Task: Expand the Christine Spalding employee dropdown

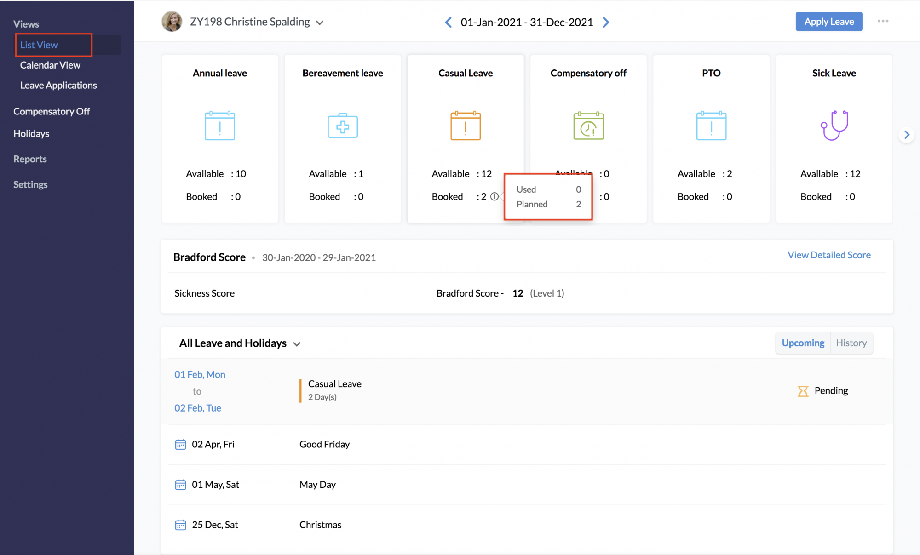Action: pos(320,22)
